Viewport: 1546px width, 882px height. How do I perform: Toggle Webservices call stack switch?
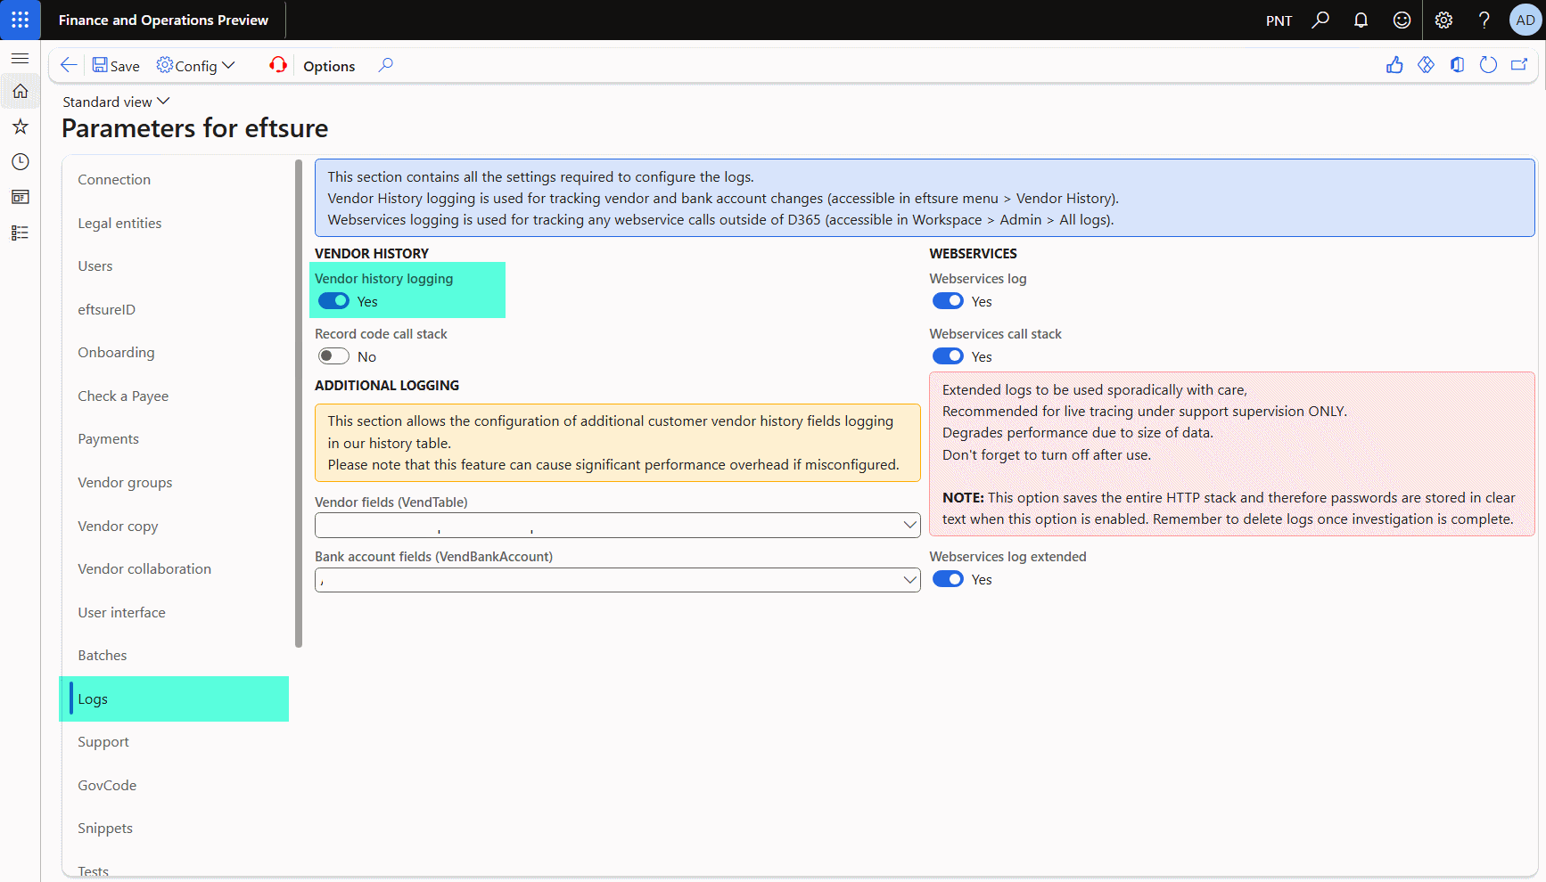tap(948, 356)
